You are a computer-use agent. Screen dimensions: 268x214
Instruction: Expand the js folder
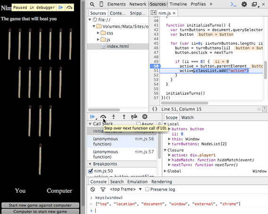[x=98, y=40]
